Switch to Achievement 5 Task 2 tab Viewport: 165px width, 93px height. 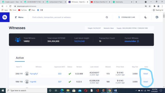pos(56,2)
